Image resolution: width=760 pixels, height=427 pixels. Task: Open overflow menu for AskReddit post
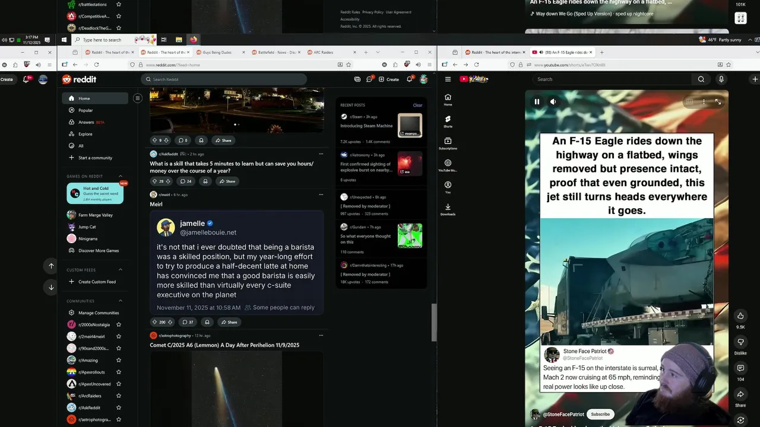coord(321,154)
